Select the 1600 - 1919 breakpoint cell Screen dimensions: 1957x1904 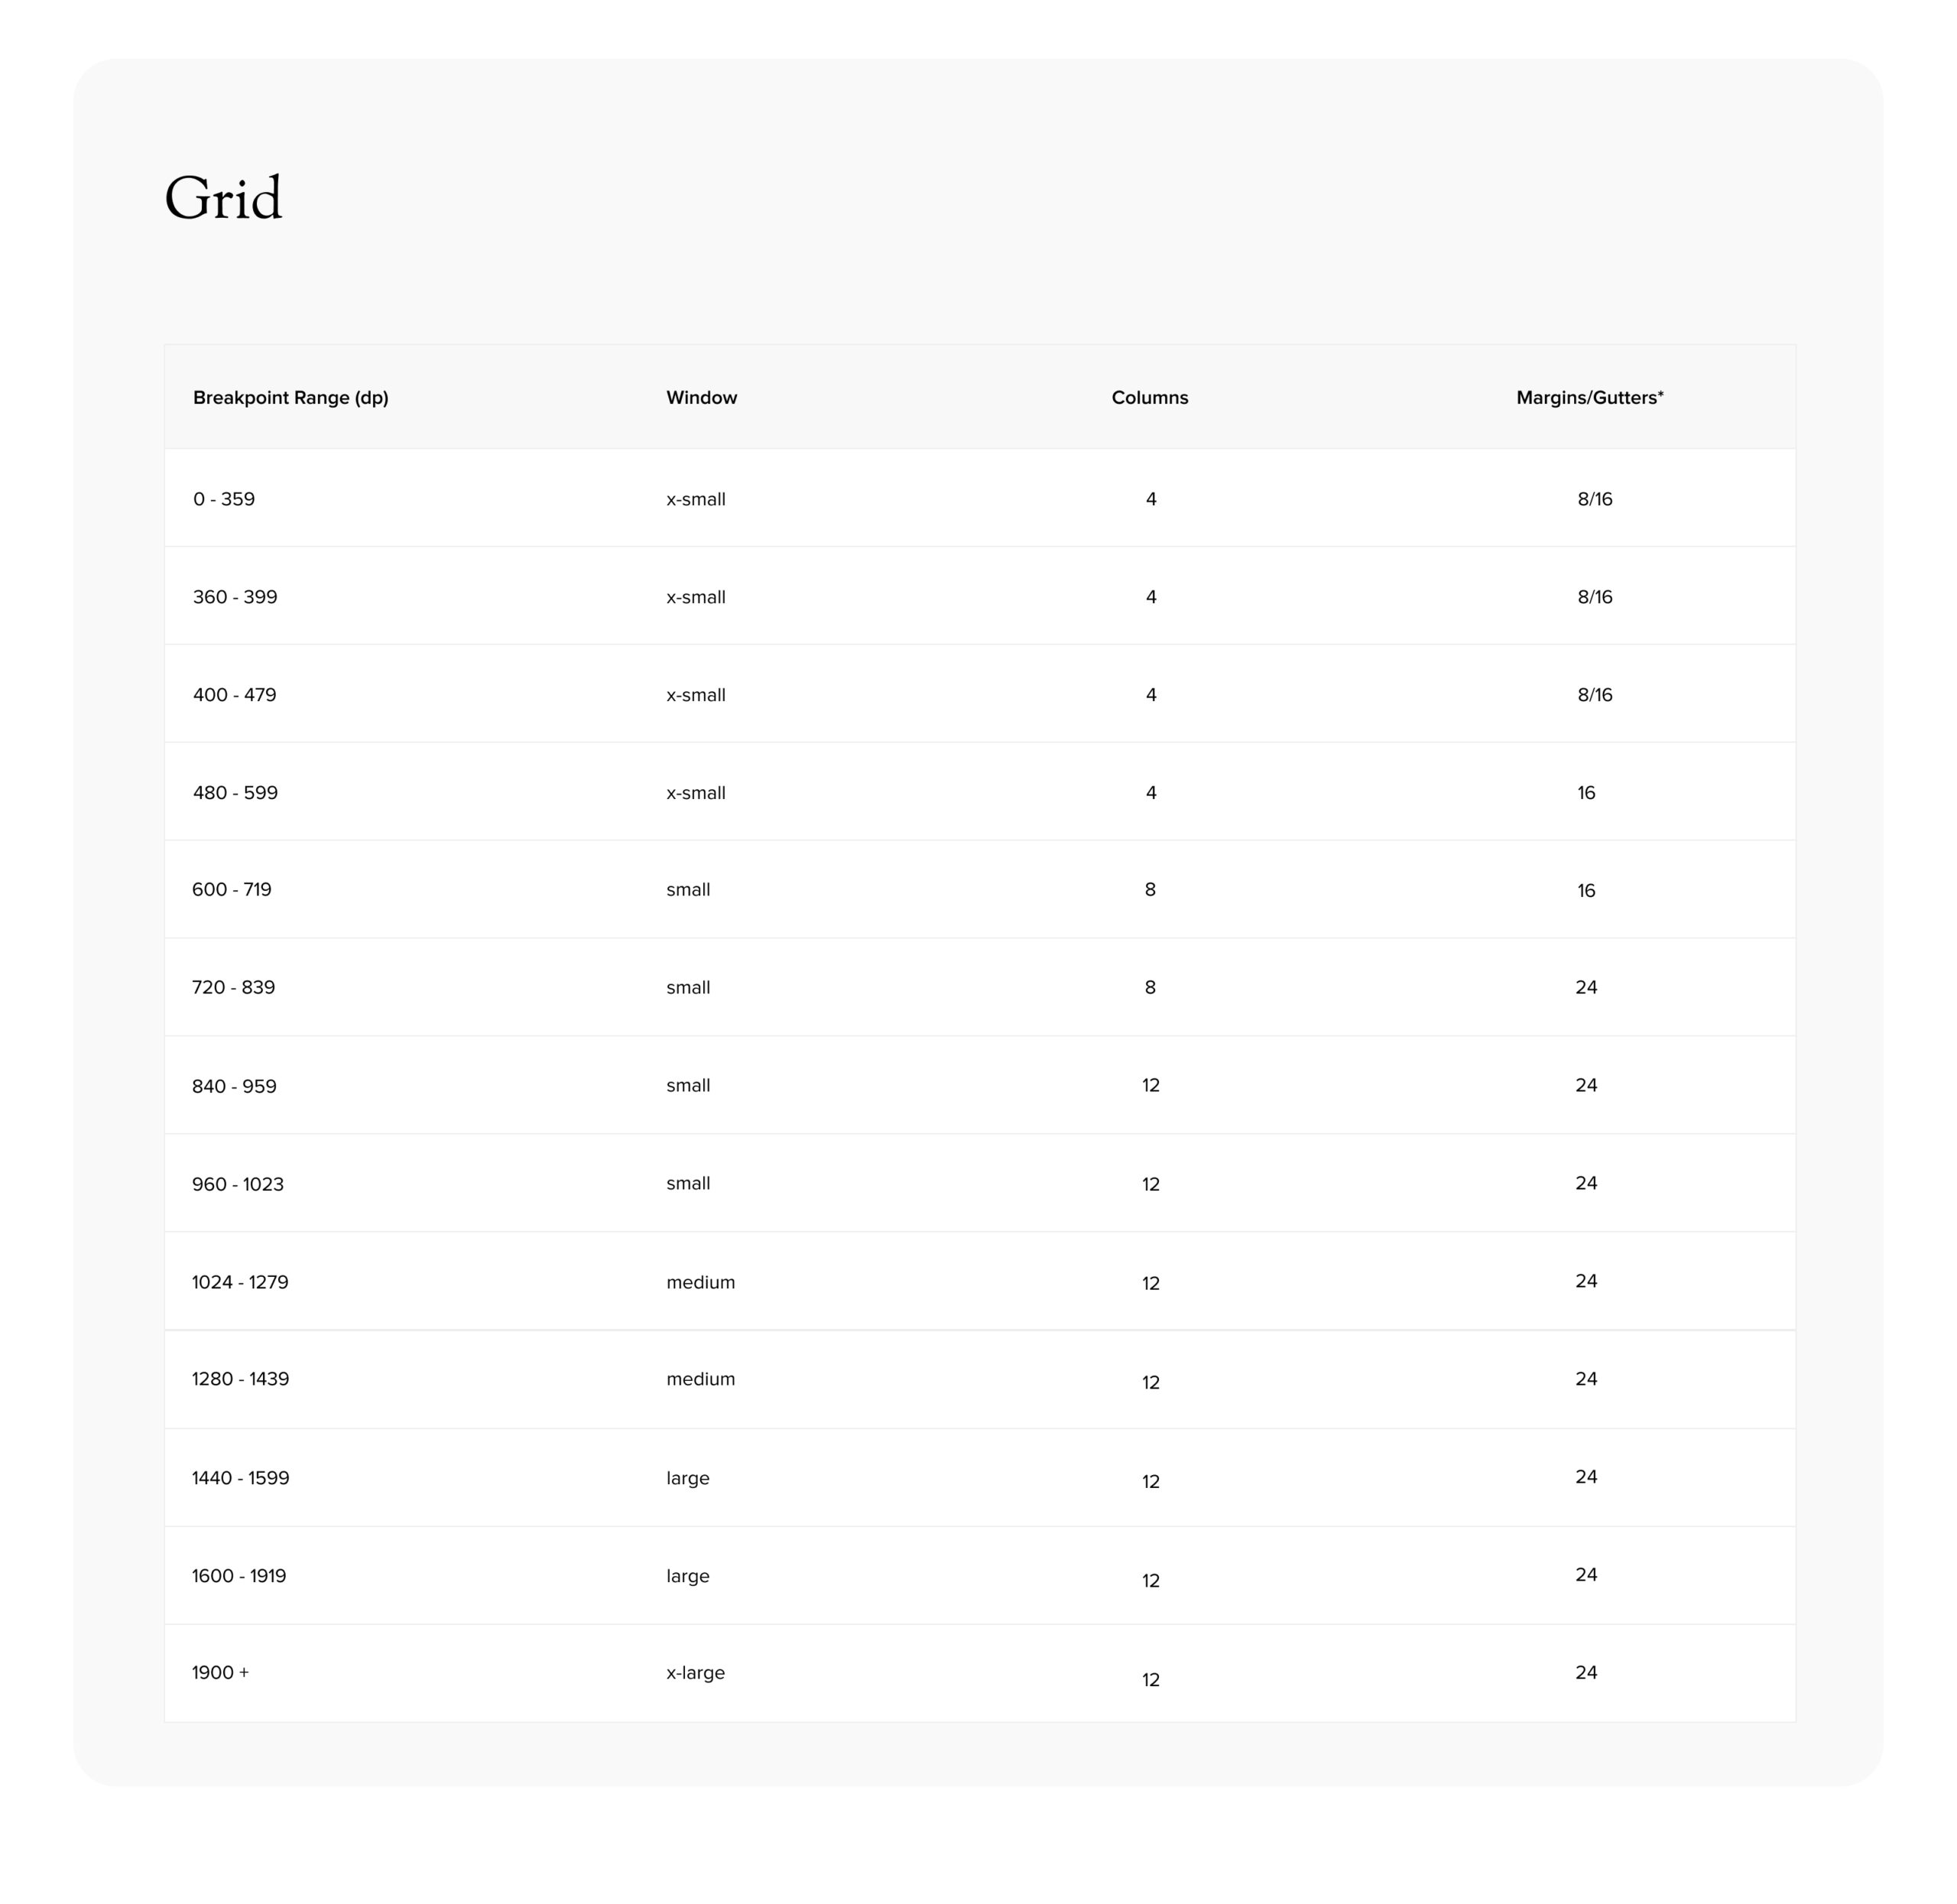tap(239, 1576)
